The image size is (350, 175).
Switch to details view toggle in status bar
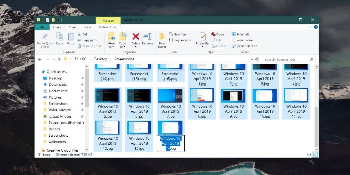[309, 155]
